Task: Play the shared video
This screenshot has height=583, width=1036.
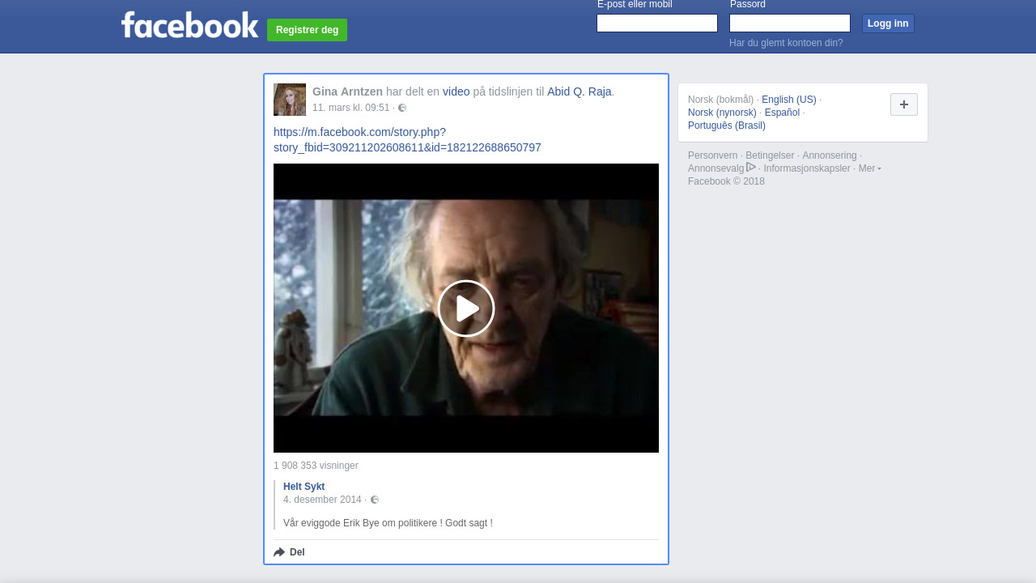Action: click(x=466, y=309)
